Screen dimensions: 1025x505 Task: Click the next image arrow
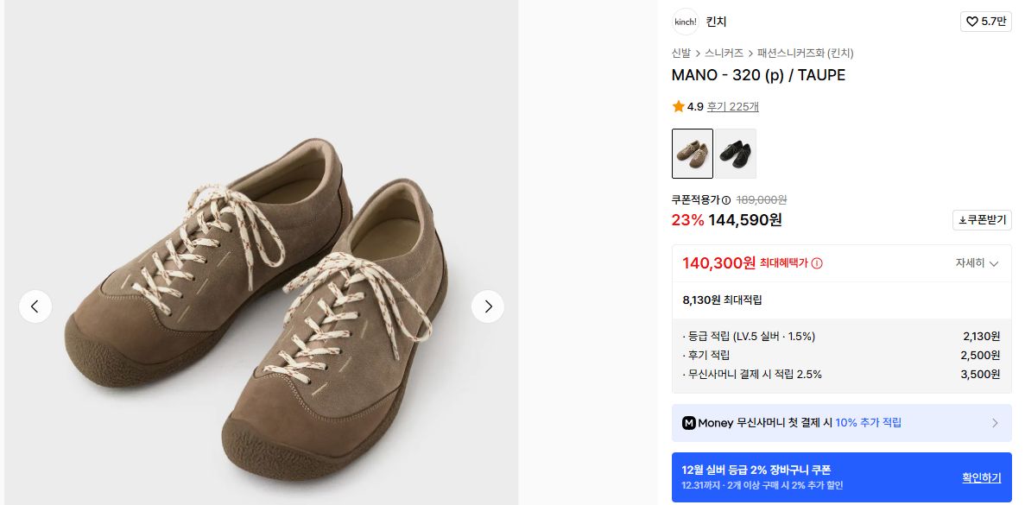tap(488, 306)
